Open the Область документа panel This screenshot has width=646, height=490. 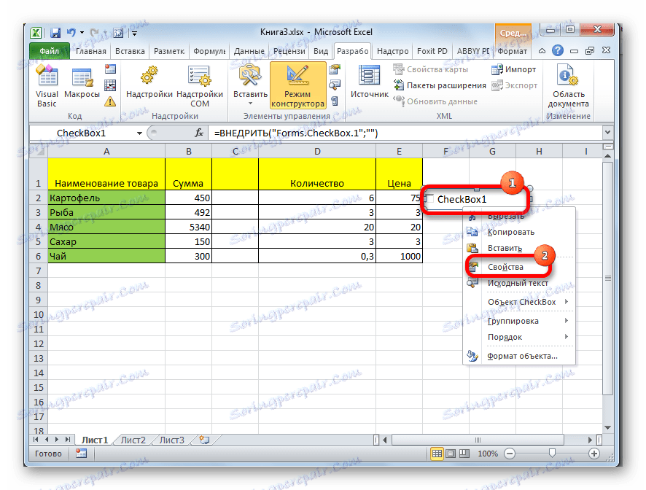click(x=568, y=86)
